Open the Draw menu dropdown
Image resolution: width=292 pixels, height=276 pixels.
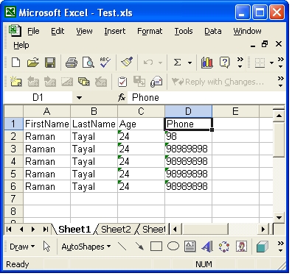pos(22,247)
